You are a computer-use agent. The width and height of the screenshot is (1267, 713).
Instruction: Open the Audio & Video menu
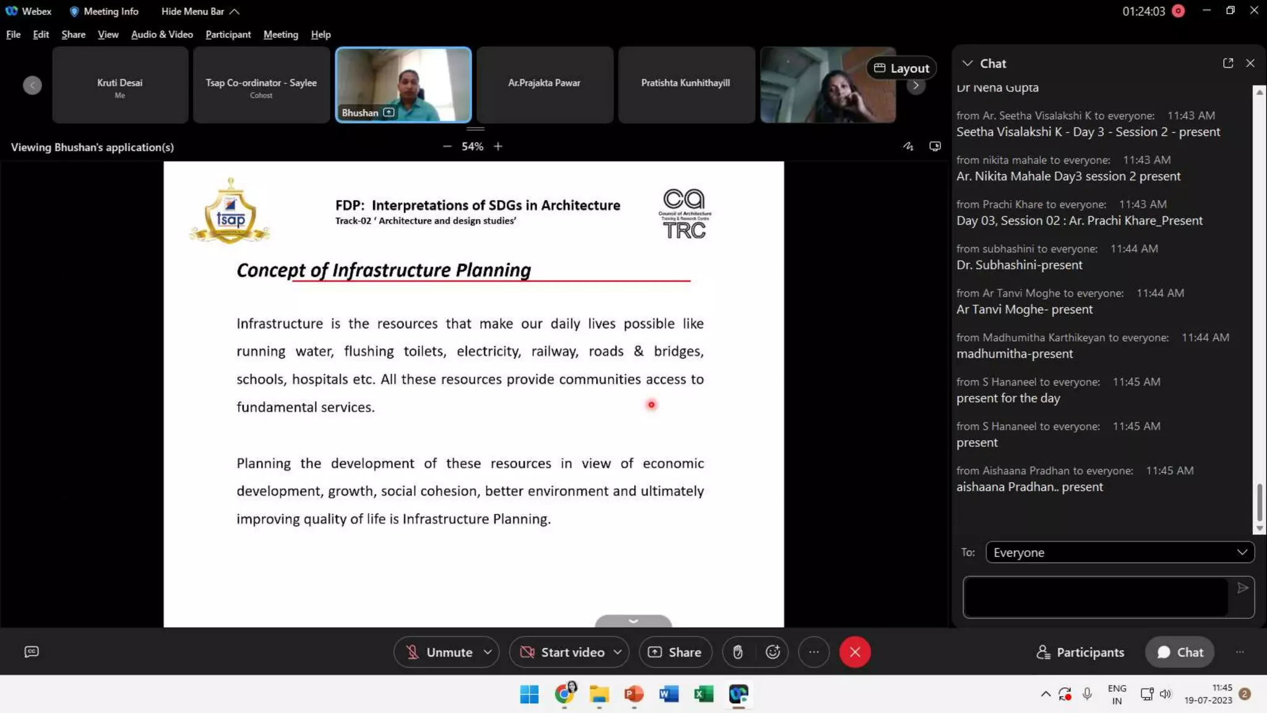coord(161,35)
